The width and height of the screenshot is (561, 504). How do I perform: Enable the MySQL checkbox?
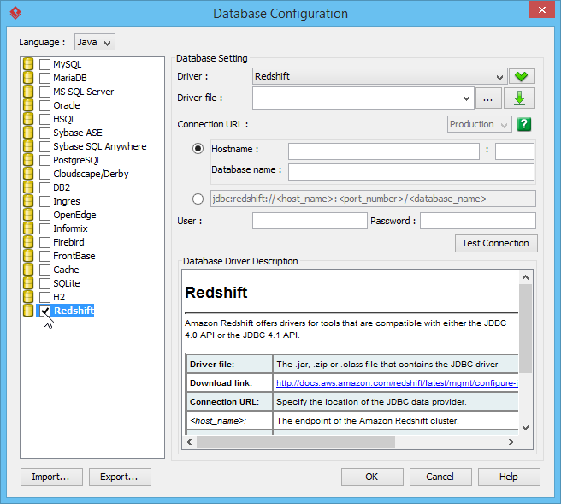pyautogui.click(x=44, y=64)
